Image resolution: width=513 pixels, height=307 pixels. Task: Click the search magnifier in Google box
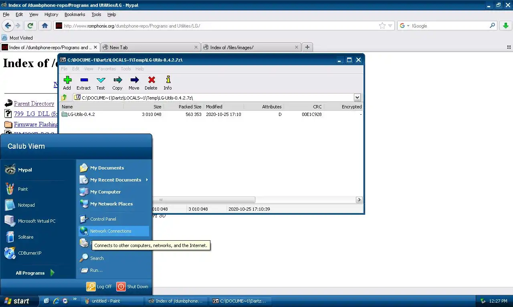pyautogui.click(x=493, y=26)
